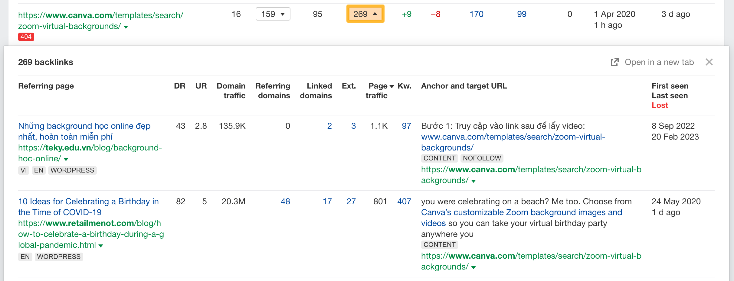
Task: Collapse the highlighted 269 backlinks dropdown
Action: [x=365, y=14]
